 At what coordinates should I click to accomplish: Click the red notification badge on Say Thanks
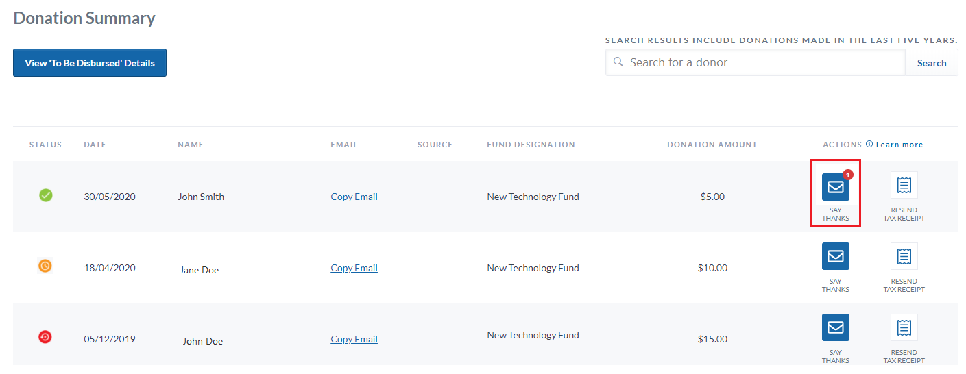(x=848, y=175)
